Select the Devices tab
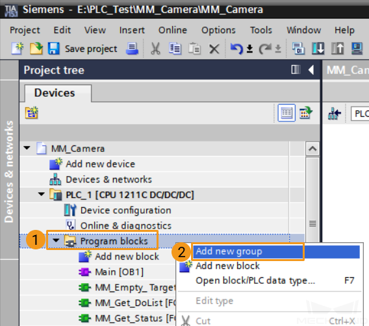 click(x=58, y=93)
